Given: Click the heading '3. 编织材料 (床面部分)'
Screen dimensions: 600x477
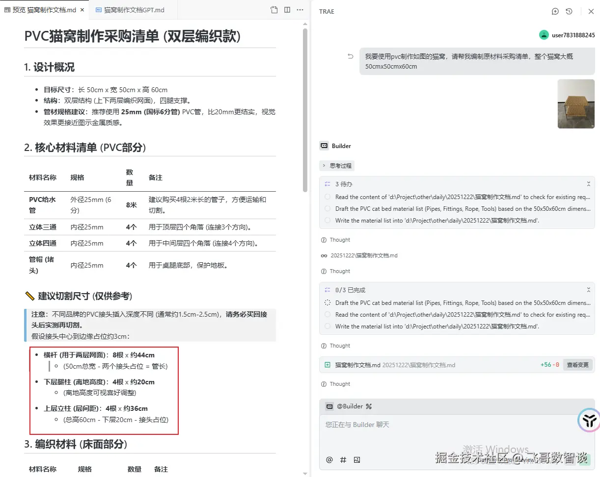Looking at the screenshot, I should [x=76, y=444].
